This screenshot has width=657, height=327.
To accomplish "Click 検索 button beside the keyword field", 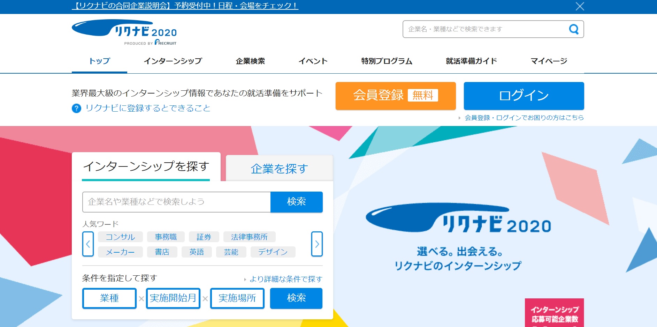I will click(296, 202).
